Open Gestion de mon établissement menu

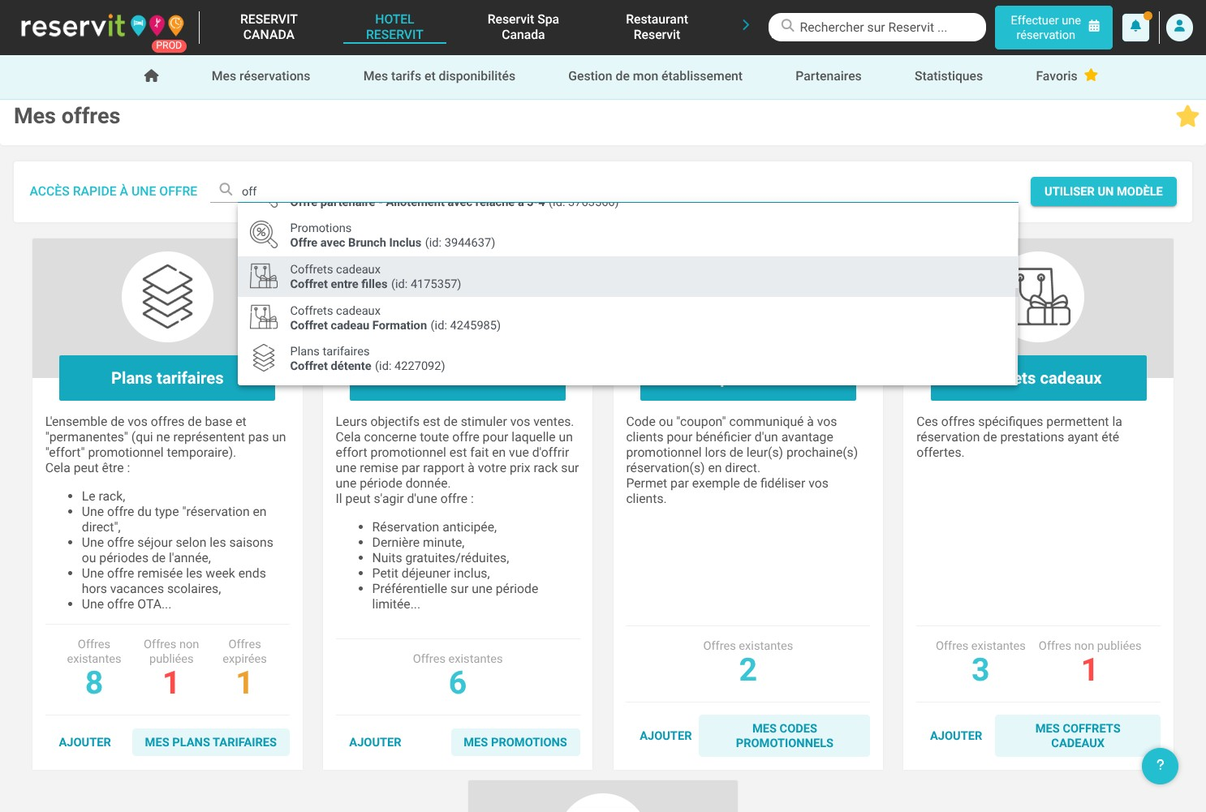tap(655, 76)
